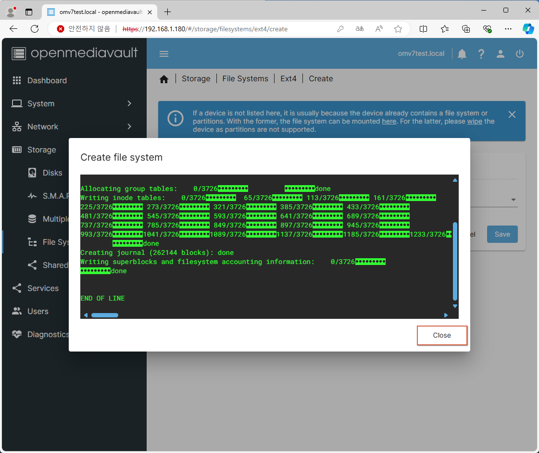The width and height of the screenshot is (539, 453).
Task: Open a new browser tab
Action: click(x=167, y=12)
